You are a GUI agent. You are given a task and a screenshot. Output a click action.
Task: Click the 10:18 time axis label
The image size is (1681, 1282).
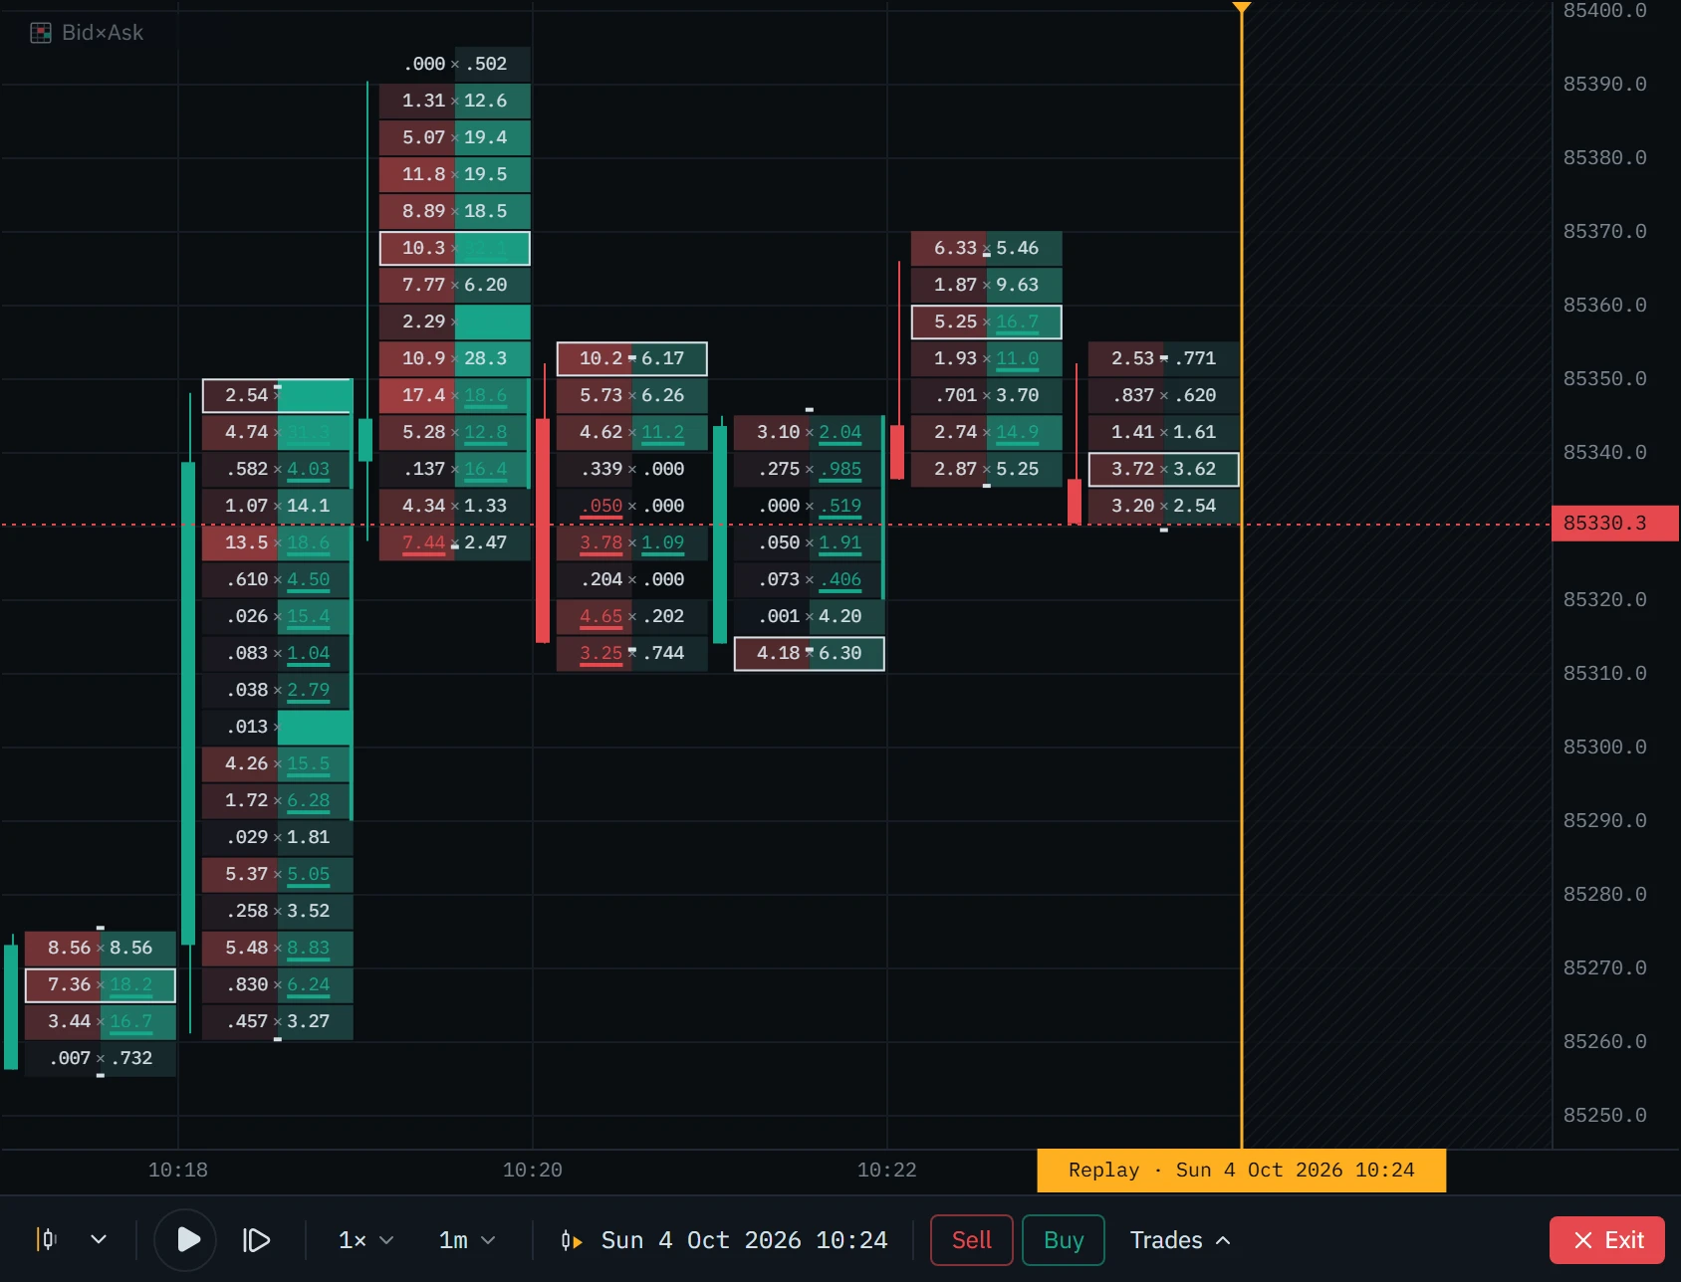177,1171
